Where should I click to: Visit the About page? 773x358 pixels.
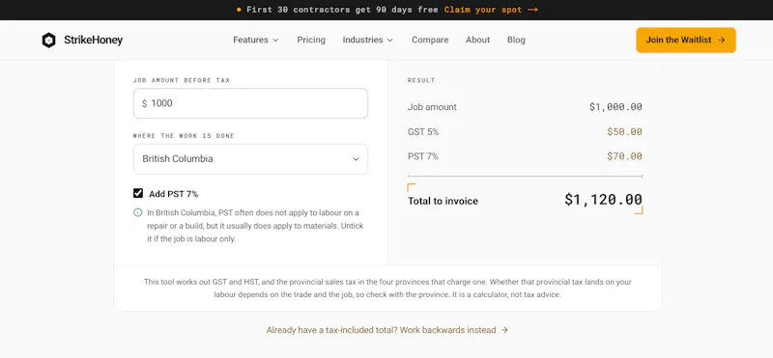(x=477, y=40)
